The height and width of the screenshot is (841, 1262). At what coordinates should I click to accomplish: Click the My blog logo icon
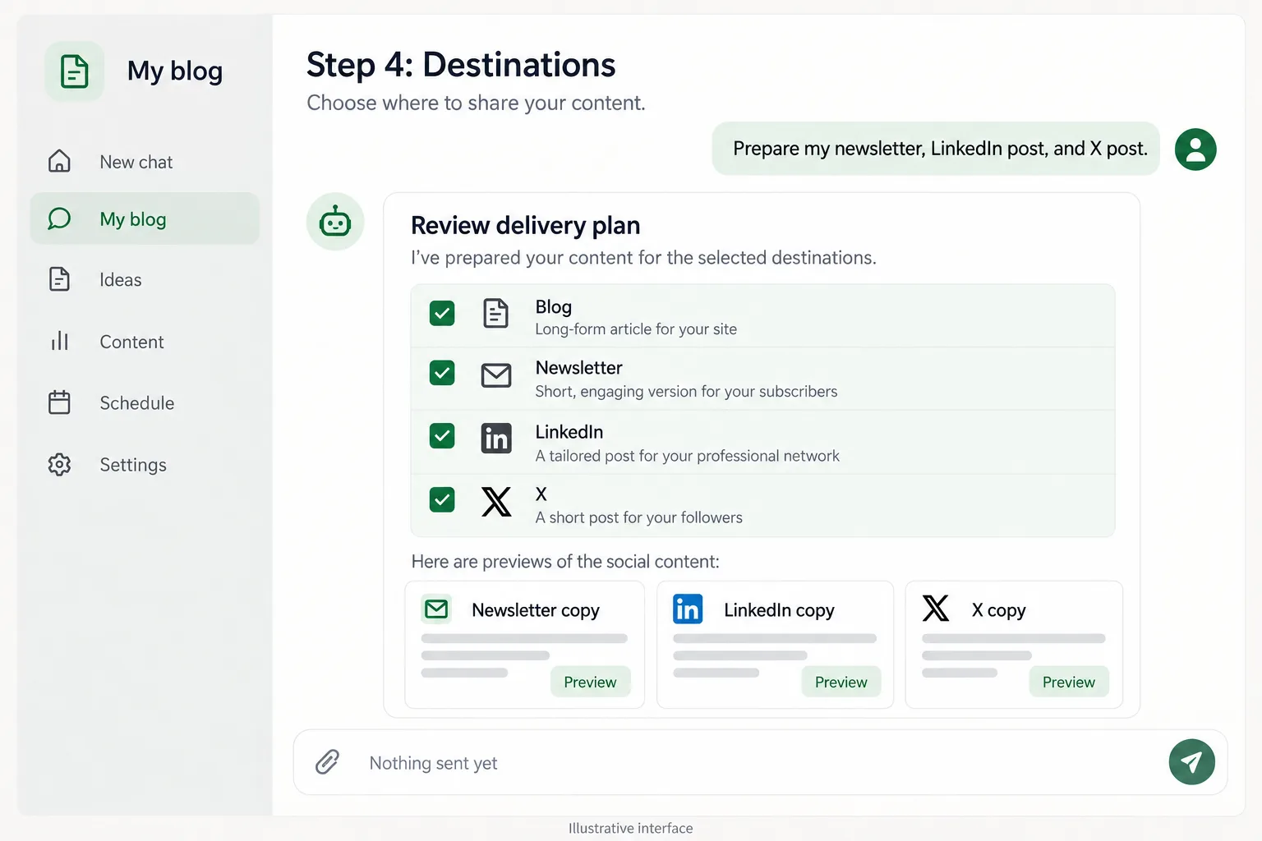[75, 71]
